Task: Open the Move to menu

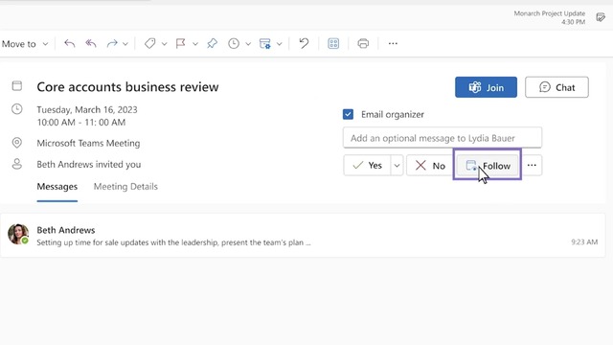Action: [25, 44]
